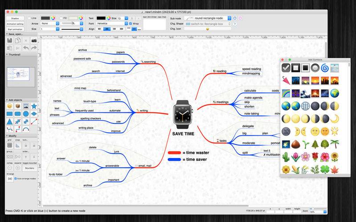The height and width of the screenshot is (222, 356).
Task: Click the node text input box
Action: coord(154,24)
